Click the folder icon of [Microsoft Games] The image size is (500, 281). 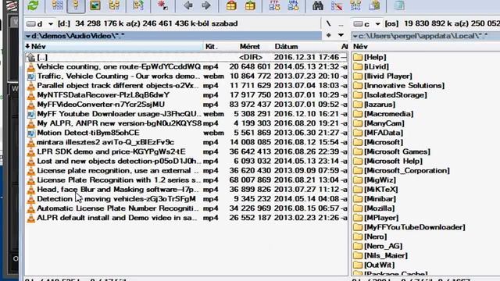point(358,151)
